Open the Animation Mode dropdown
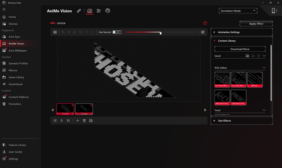282x168 pixels. point(238,11)
